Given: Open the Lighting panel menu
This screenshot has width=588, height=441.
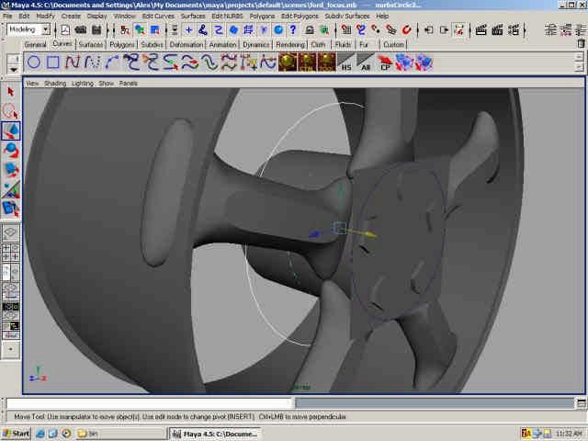Looking at the screenshot, I should coord(83,83).
